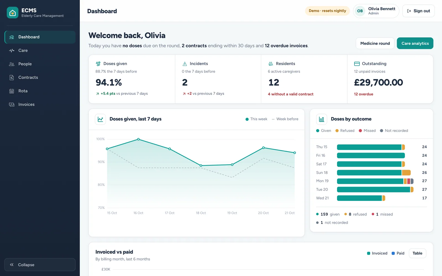Toggle the Given outcome legend

323,131
